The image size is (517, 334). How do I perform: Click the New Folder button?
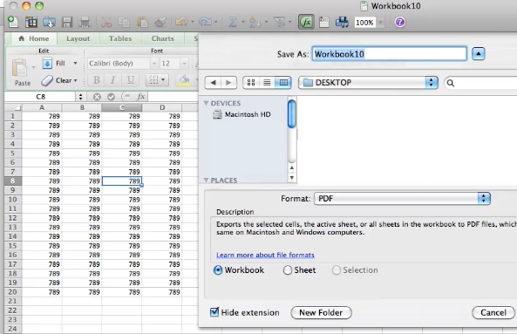click(321, 312)
